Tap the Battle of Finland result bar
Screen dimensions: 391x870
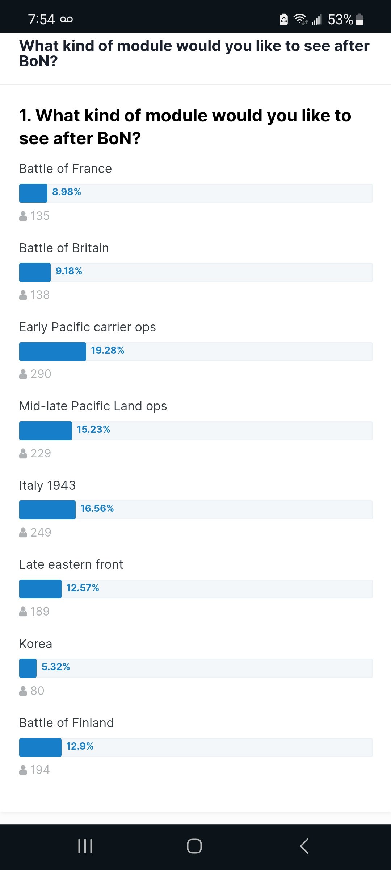(195, 747)
